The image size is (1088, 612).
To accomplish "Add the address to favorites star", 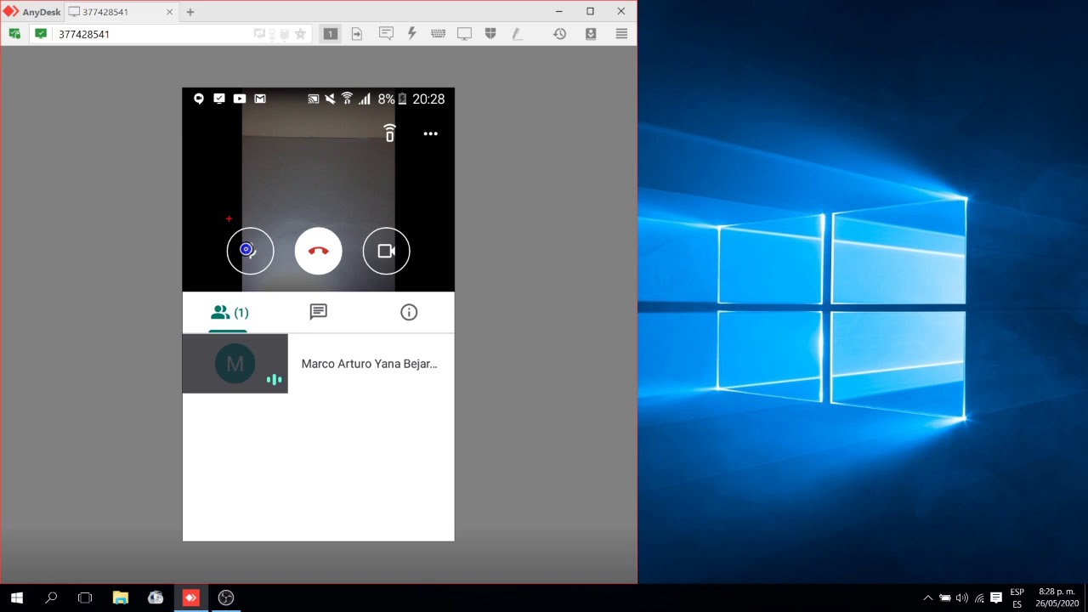I will pyautogui.click(x=300, y=34).
